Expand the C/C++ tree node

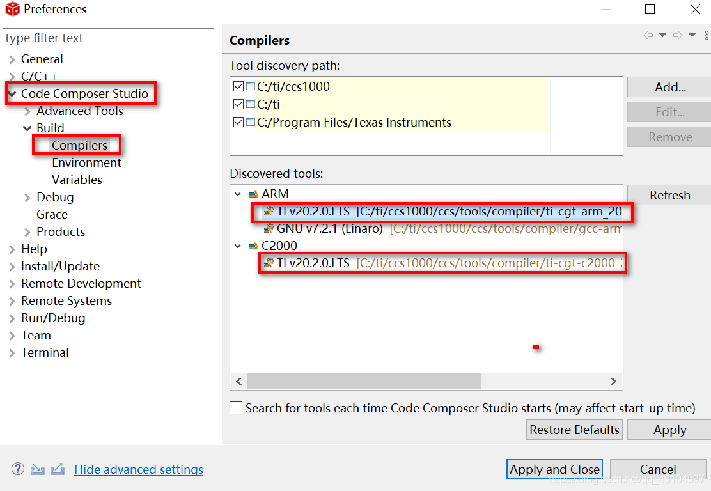(12, 77)
